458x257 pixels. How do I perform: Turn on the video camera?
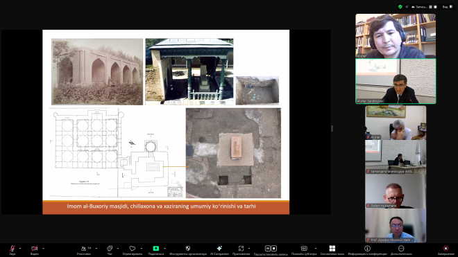(35, 249)
